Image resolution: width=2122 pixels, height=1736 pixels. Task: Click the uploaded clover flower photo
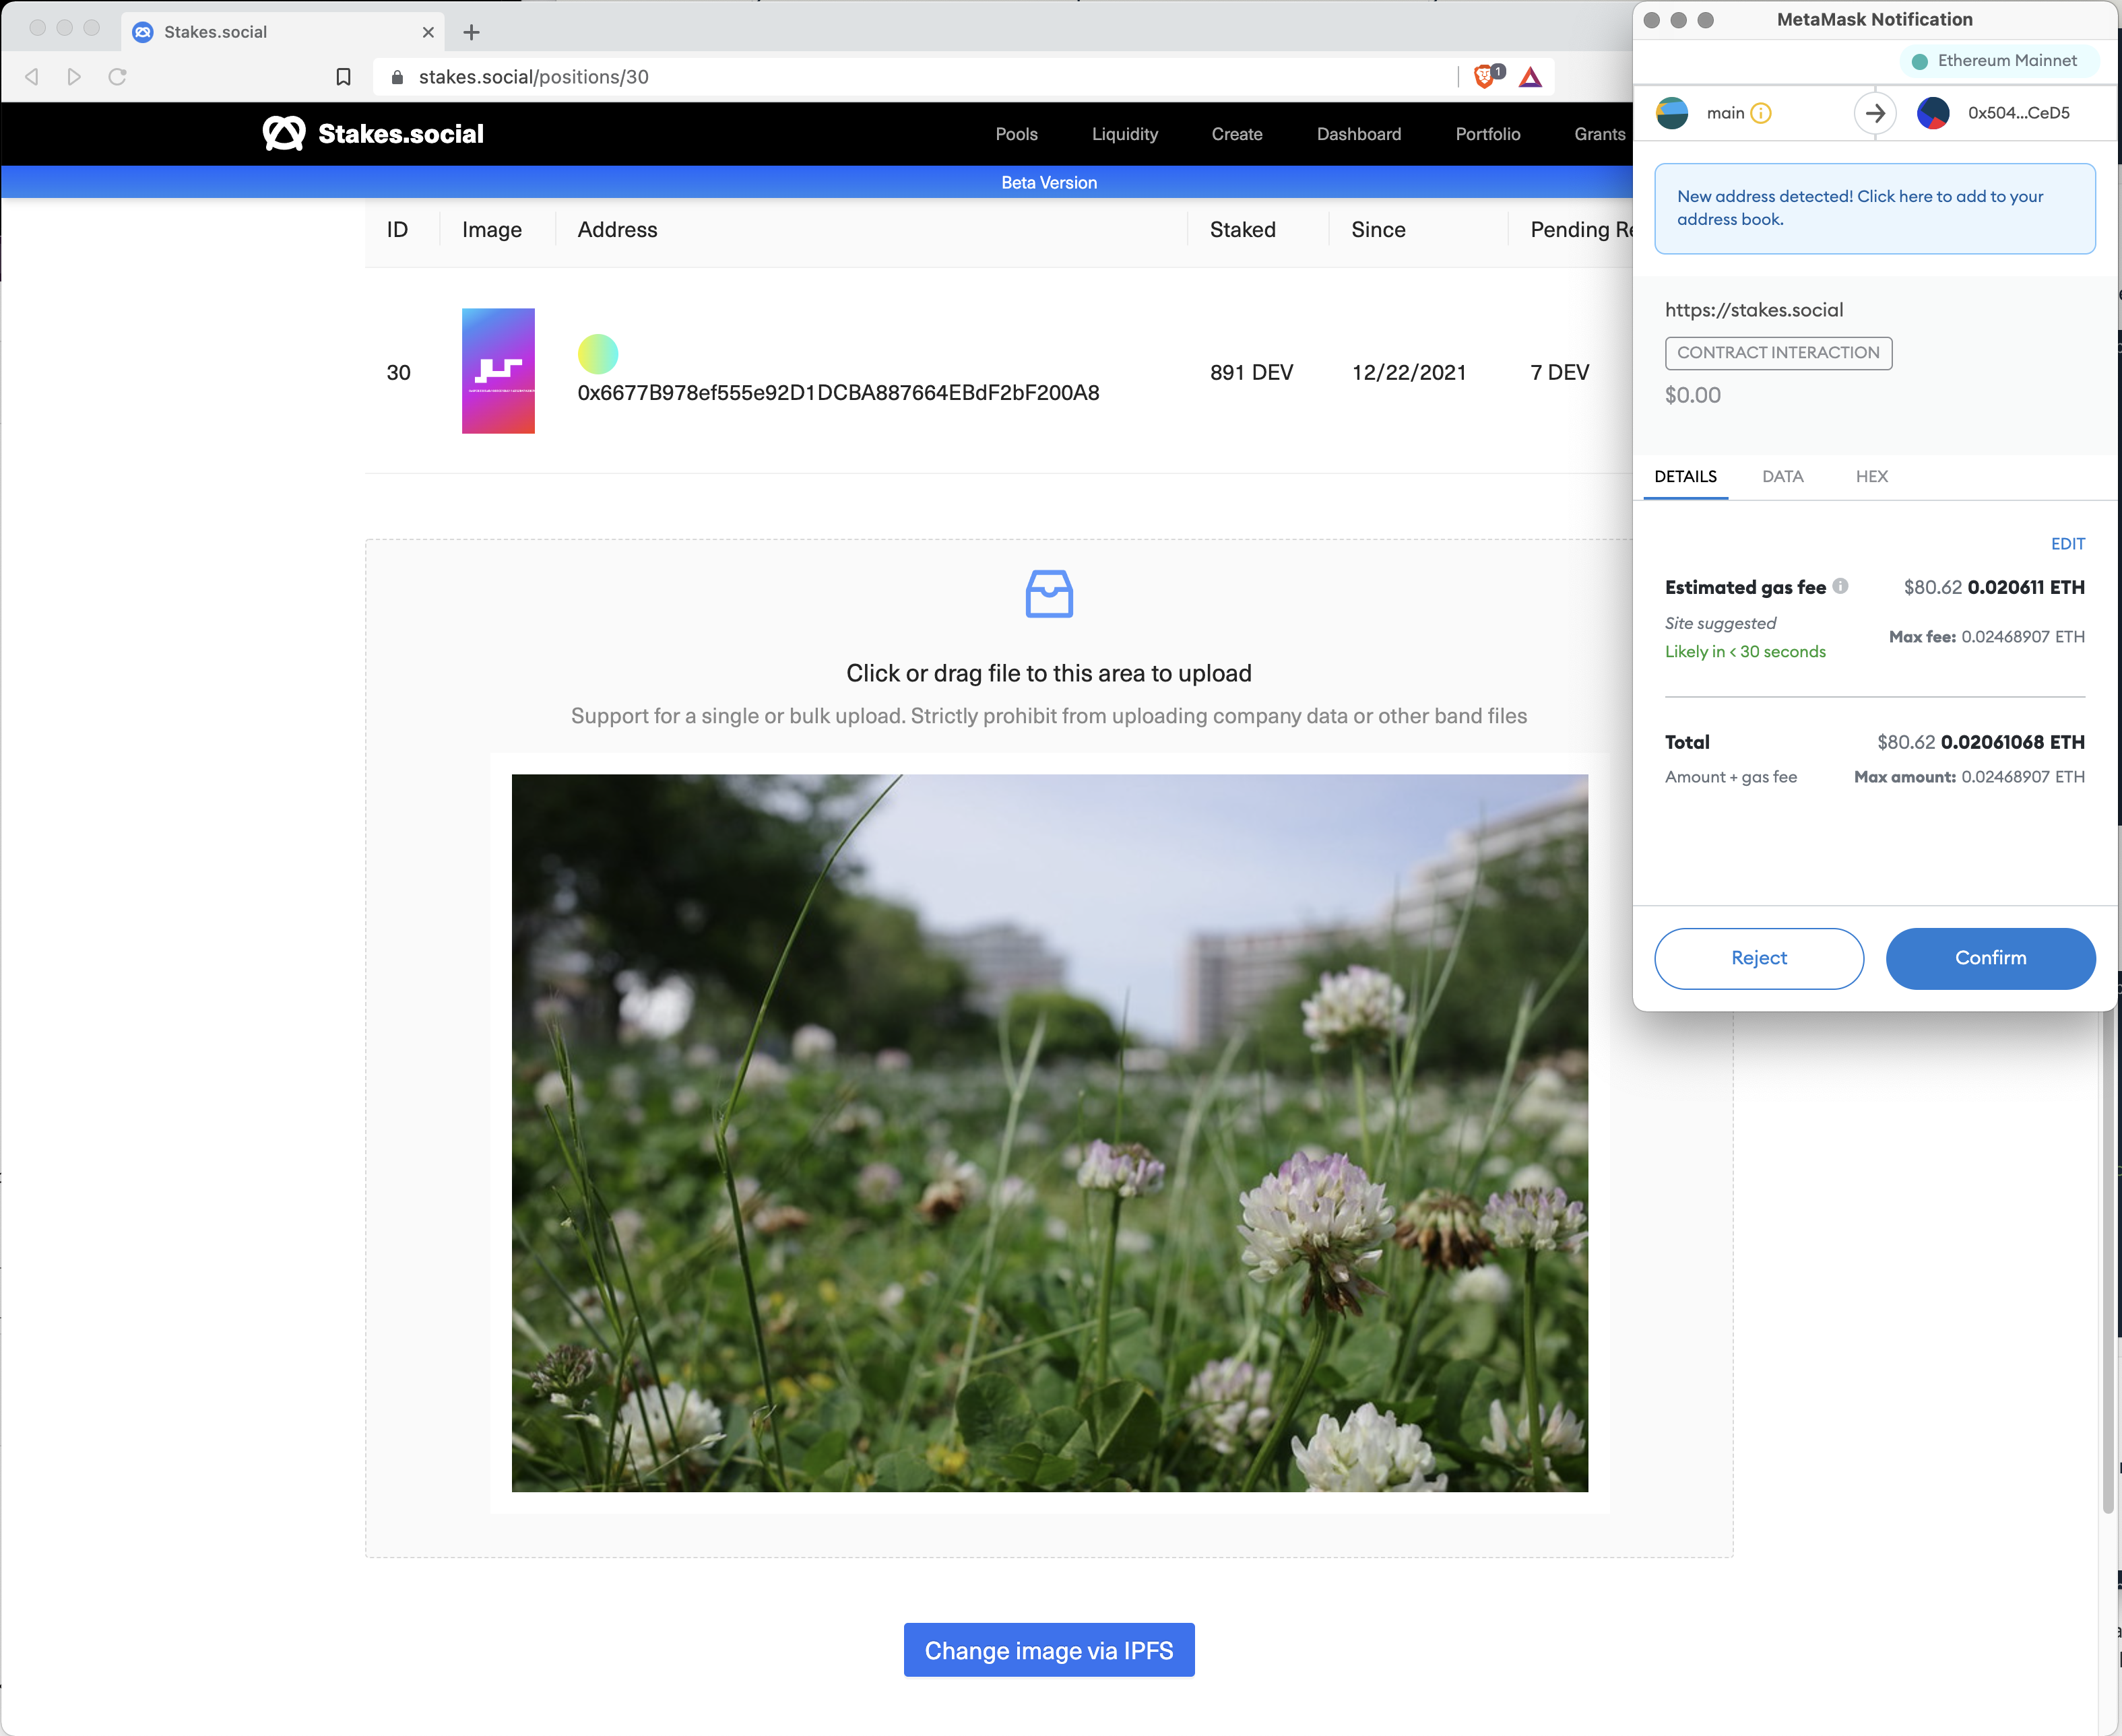point(1050,1133)
